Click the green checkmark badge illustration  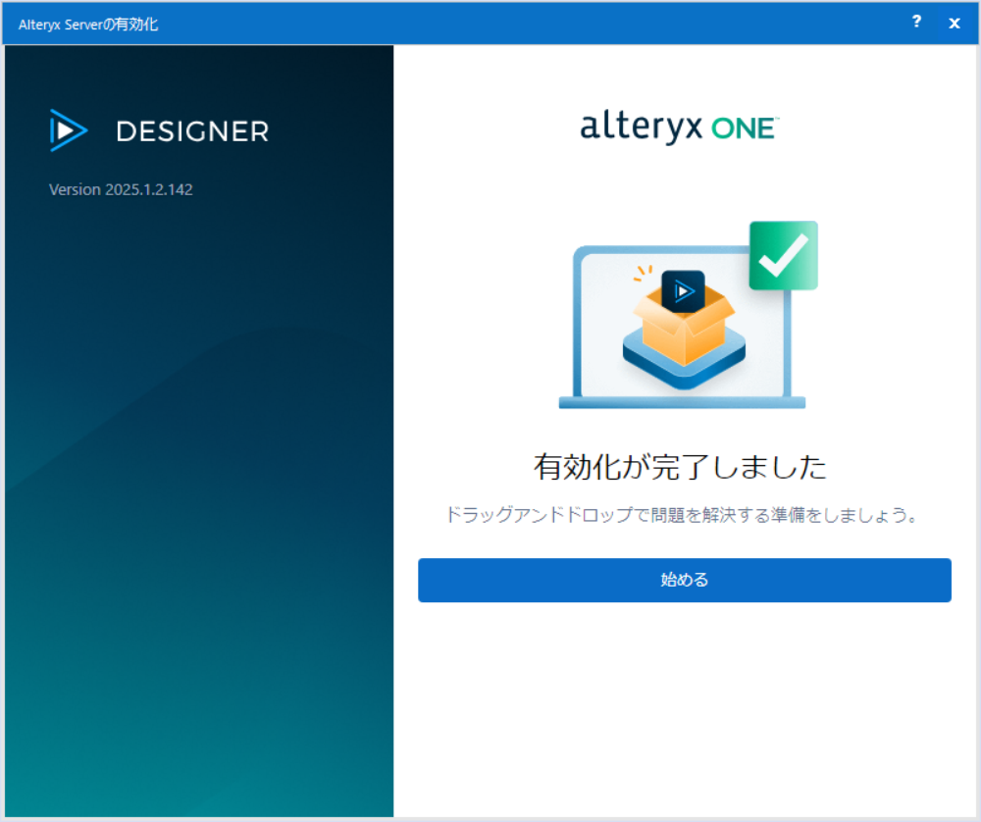[x=783, y=255]
